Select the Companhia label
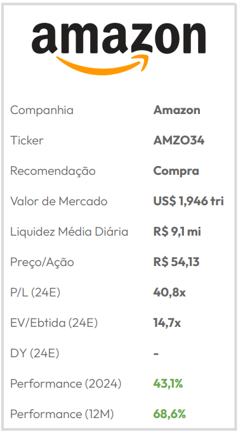 point(42,110)
